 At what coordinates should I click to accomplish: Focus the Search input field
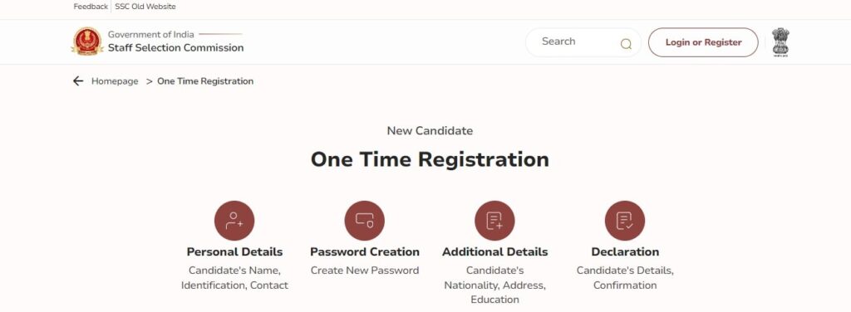(578, 42)
